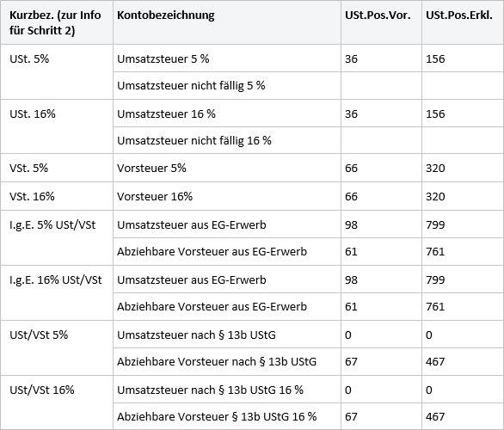Click the VSt. 16% row label
This screenshot has width=504, height=430.
coord(32,196)
